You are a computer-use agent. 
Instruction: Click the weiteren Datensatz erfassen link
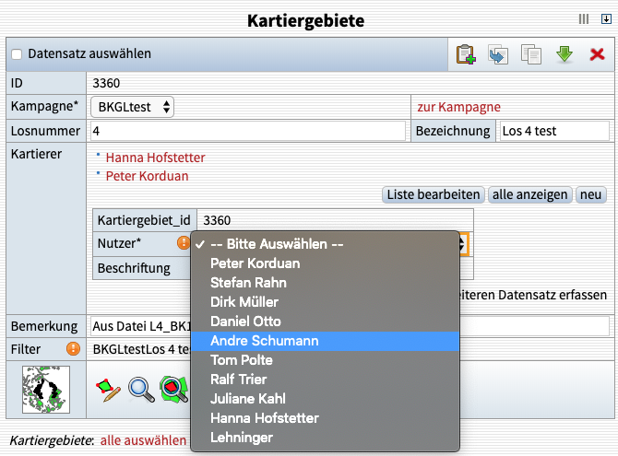[534, 295]
